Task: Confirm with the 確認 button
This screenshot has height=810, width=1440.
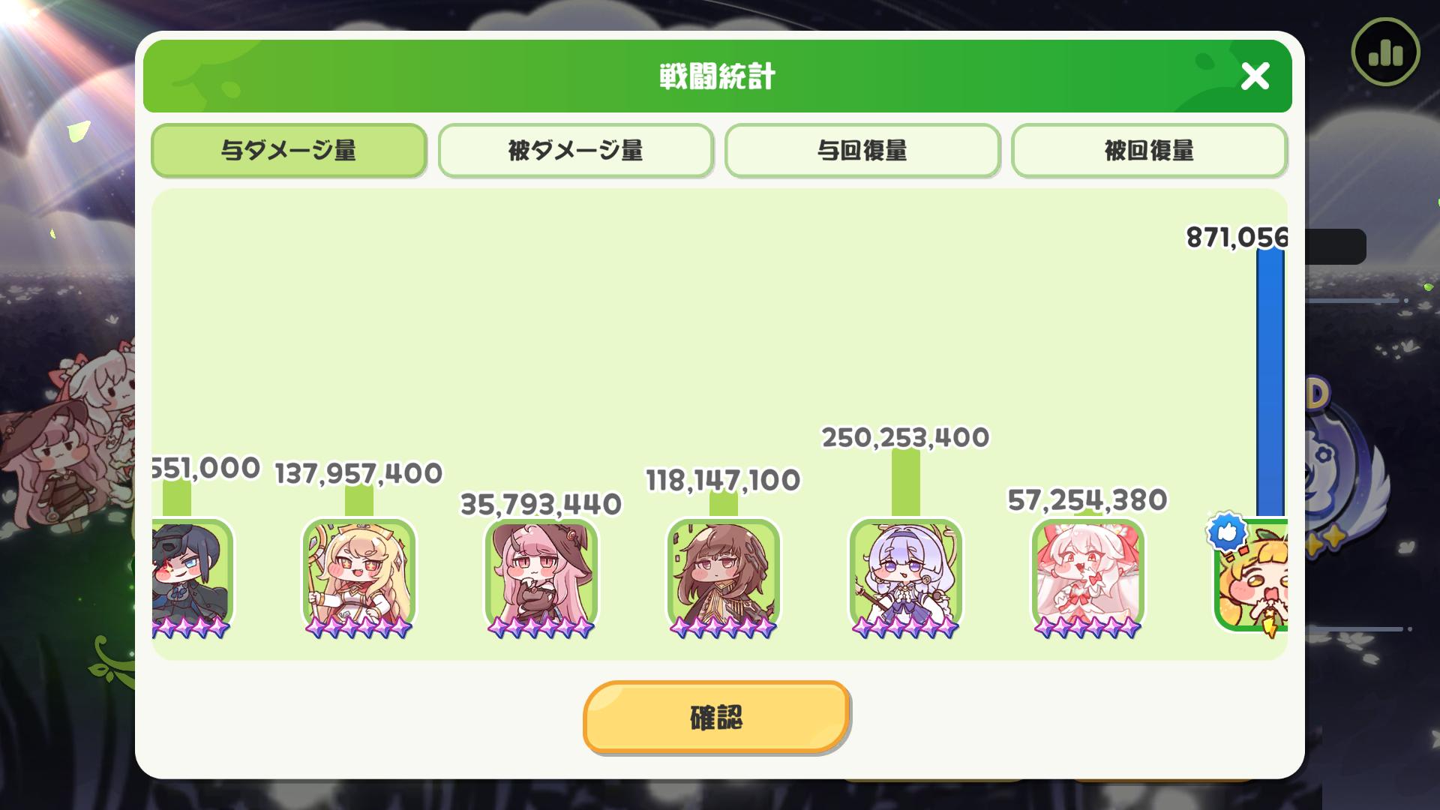Action: click(716, 717)
